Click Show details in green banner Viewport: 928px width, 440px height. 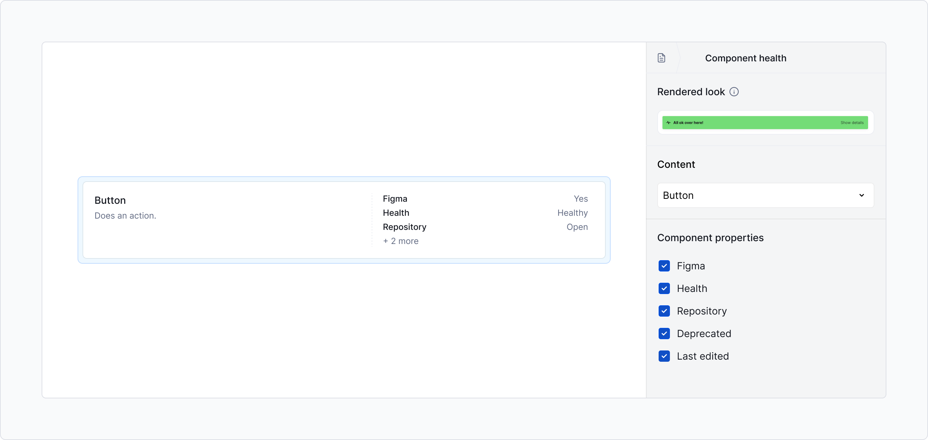pyautogui.click(x=851, y=123)
